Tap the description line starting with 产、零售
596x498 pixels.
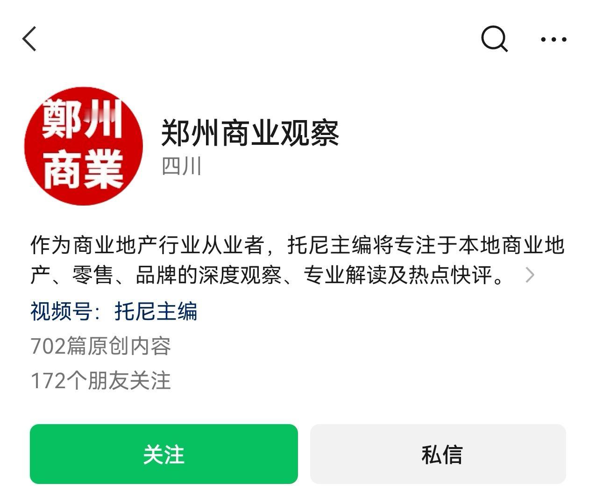[267, 275]
